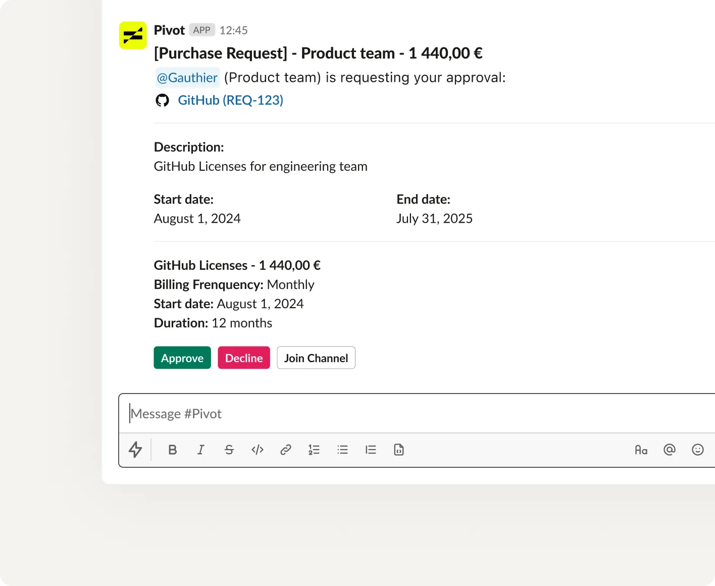Click the end date value July 31, 2025

[x=435, y=219]
